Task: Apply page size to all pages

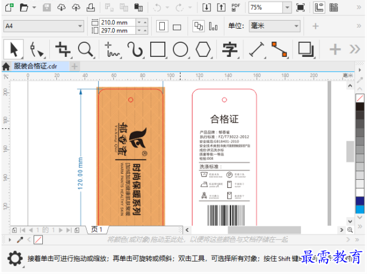Action: (198, 26)
